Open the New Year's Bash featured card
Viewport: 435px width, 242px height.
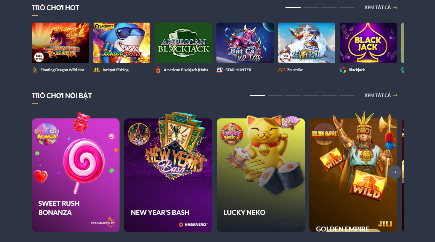(x=168, y=175)
